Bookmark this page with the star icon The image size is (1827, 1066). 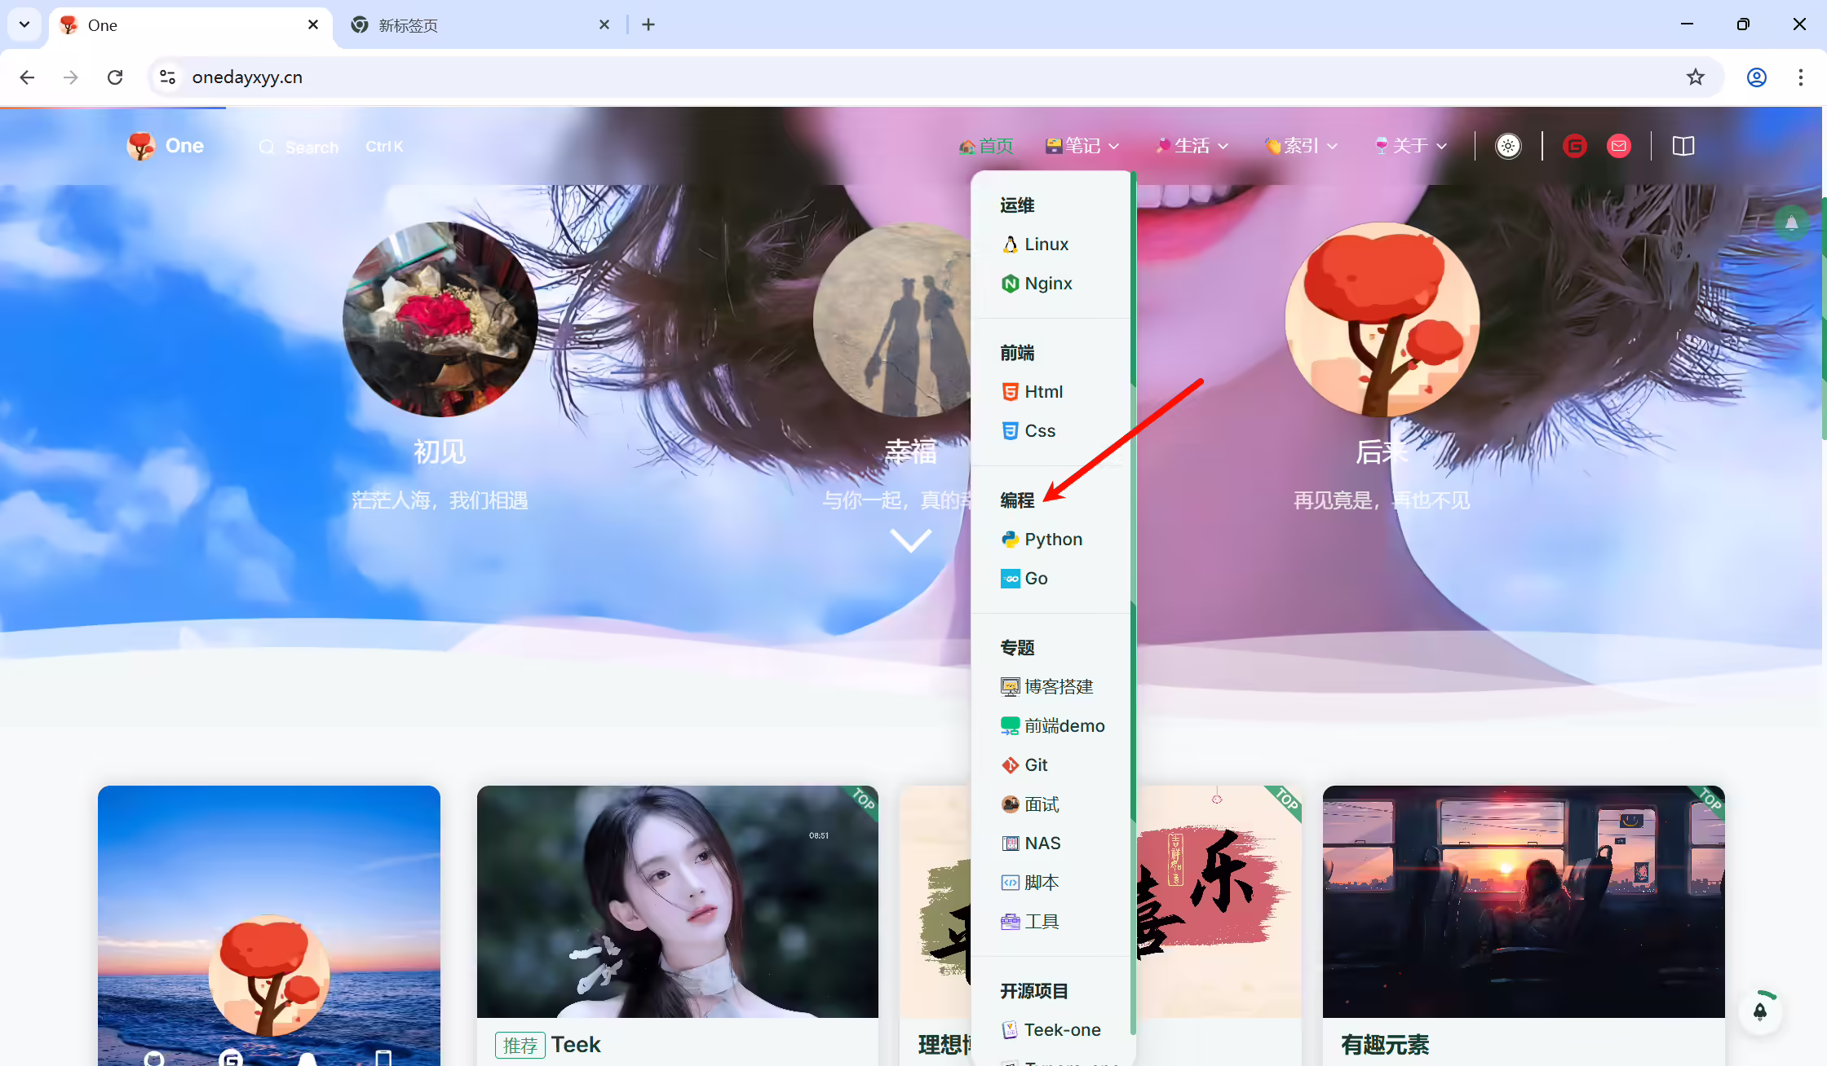(x=1696, y=77)
